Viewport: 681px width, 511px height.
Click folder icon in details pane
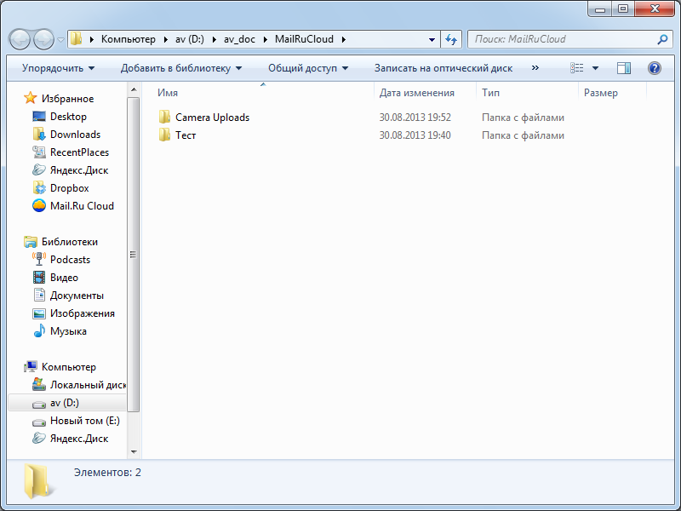pos(39,481)
